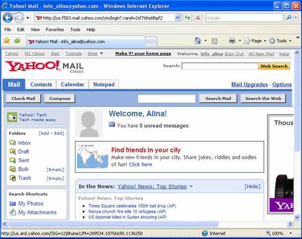
Task: Click the Compose button
Action: tap(60, 99)
